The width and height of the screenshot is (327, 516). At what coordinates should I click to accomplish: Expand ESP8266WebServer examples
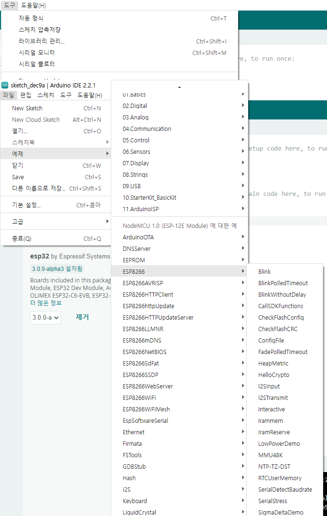coord(179,387)
